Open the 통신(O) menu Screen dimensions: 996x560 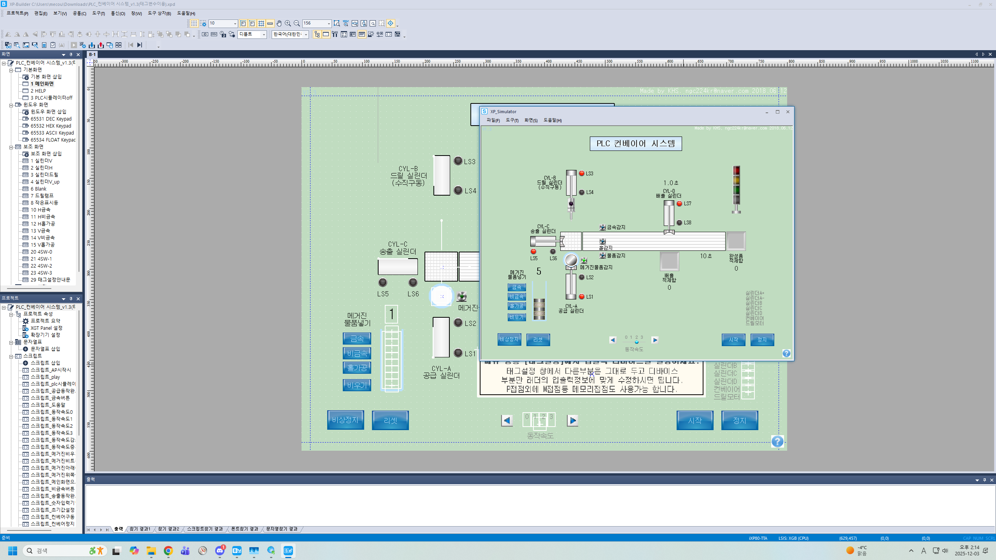point(118,13)
